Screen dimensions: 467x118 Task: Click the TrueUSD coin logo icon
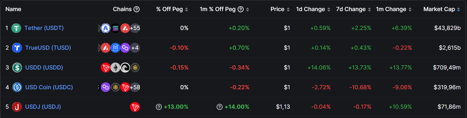tap(17, 48)
